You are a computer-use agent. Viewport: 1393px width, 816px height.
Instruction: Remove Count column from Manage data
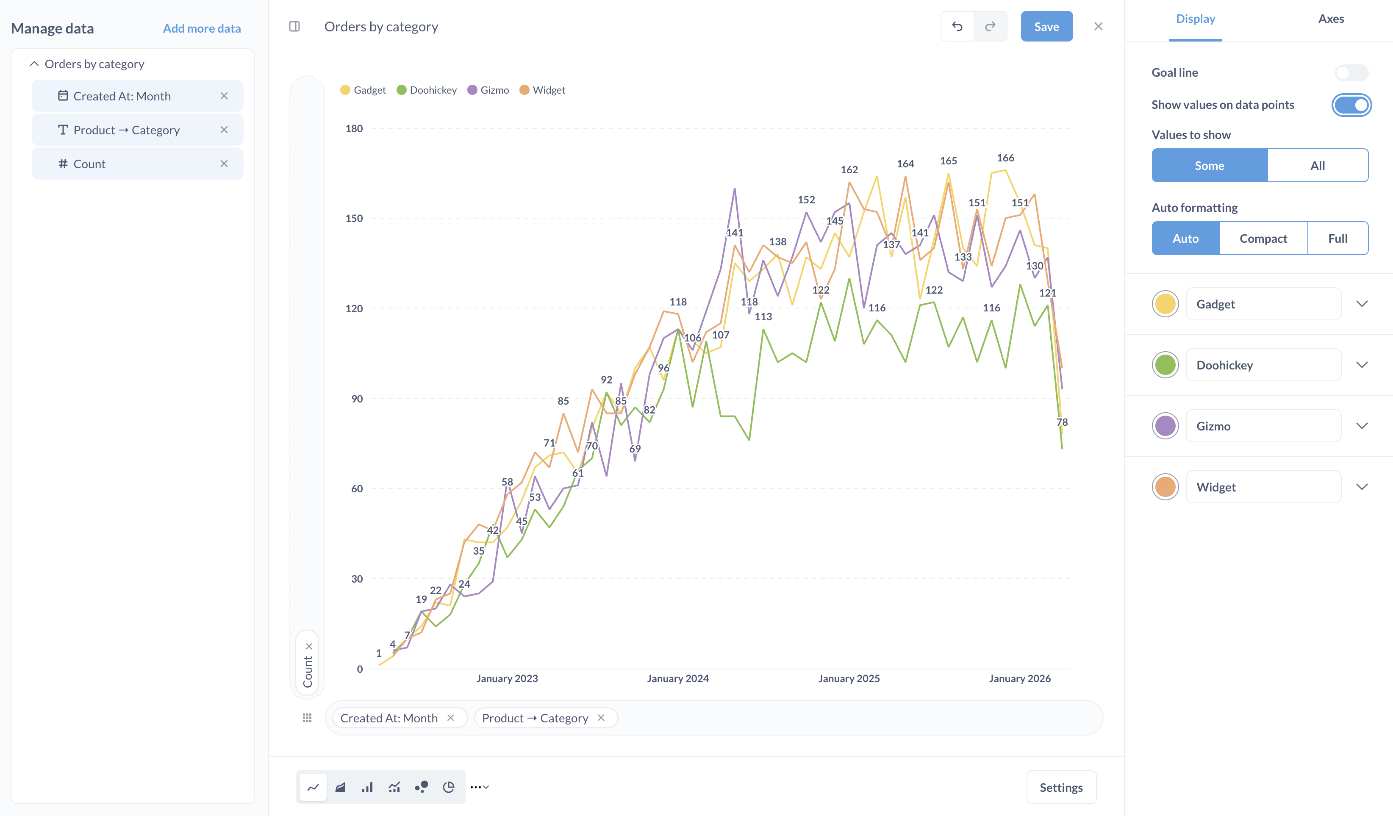click(224, 164)
